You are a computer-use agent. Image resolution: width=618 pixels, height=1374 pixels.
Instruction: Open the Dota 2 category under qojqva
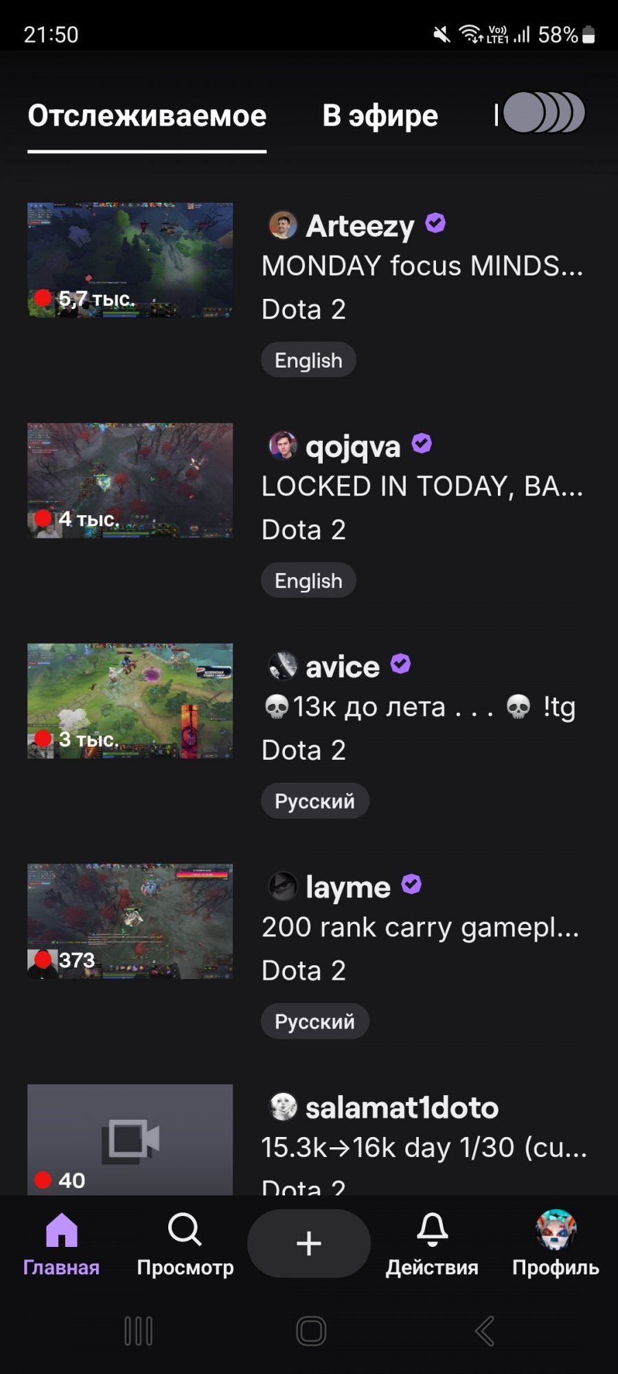[304, 530]
